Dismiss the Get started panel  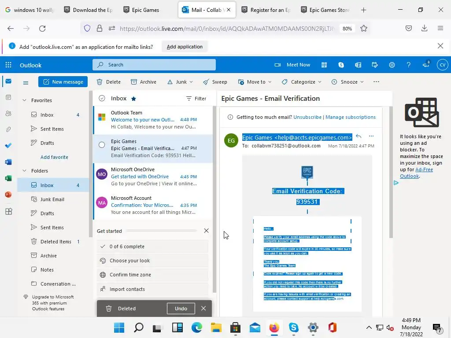206,231
